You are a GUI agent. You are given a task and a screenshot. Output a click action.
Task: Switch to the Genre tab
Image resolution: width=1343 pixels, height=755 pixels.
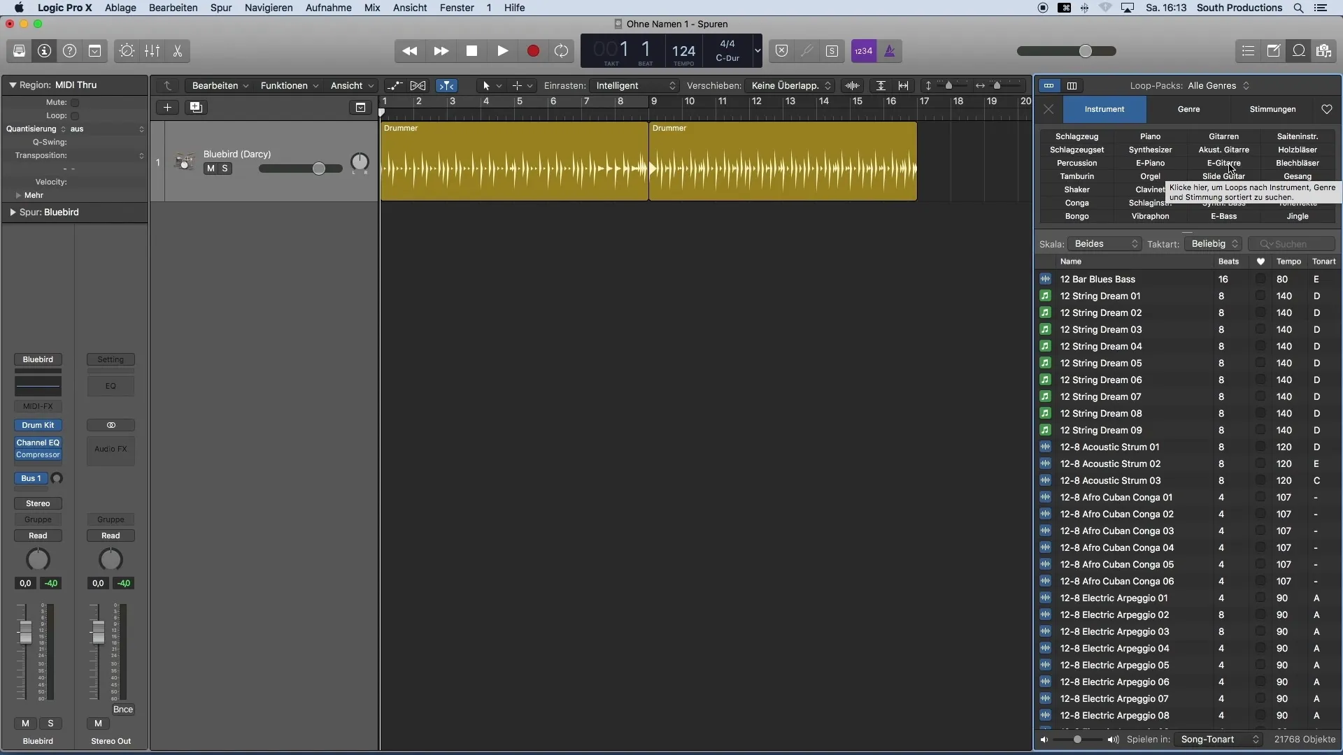1188,109
